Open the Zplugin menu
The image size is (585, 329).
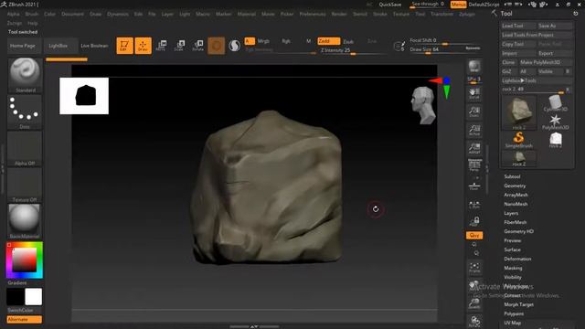click(x=467, y=14)
